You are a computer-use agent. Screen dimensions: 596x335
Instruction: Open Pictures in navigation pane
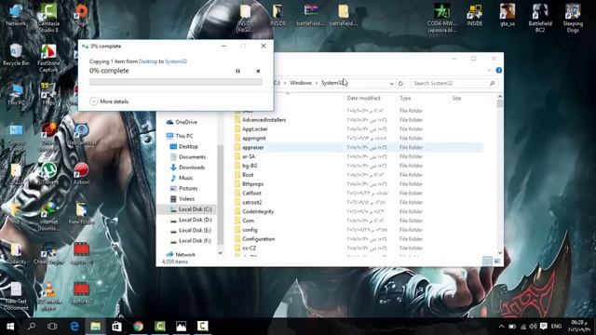click(x=188, y=188)
